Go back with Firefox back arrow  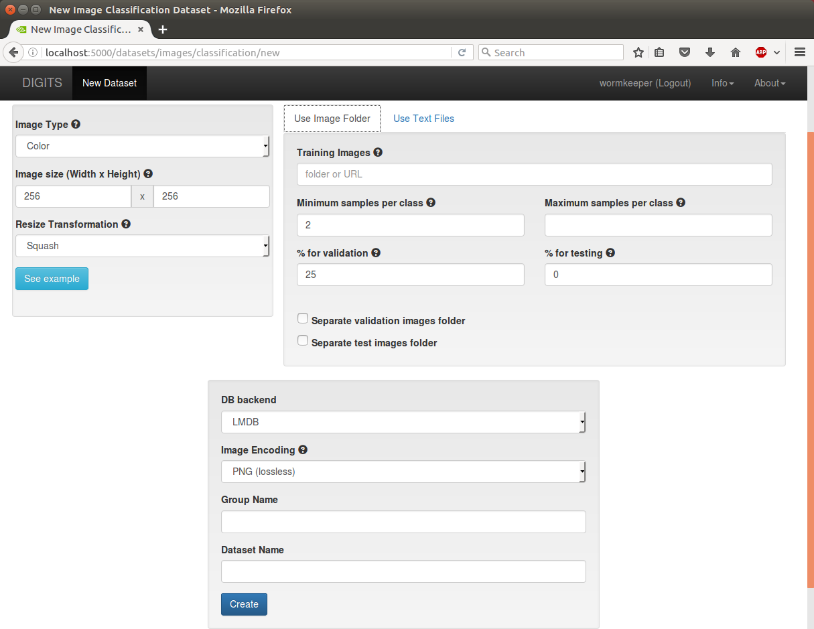[x=13, y=52]
